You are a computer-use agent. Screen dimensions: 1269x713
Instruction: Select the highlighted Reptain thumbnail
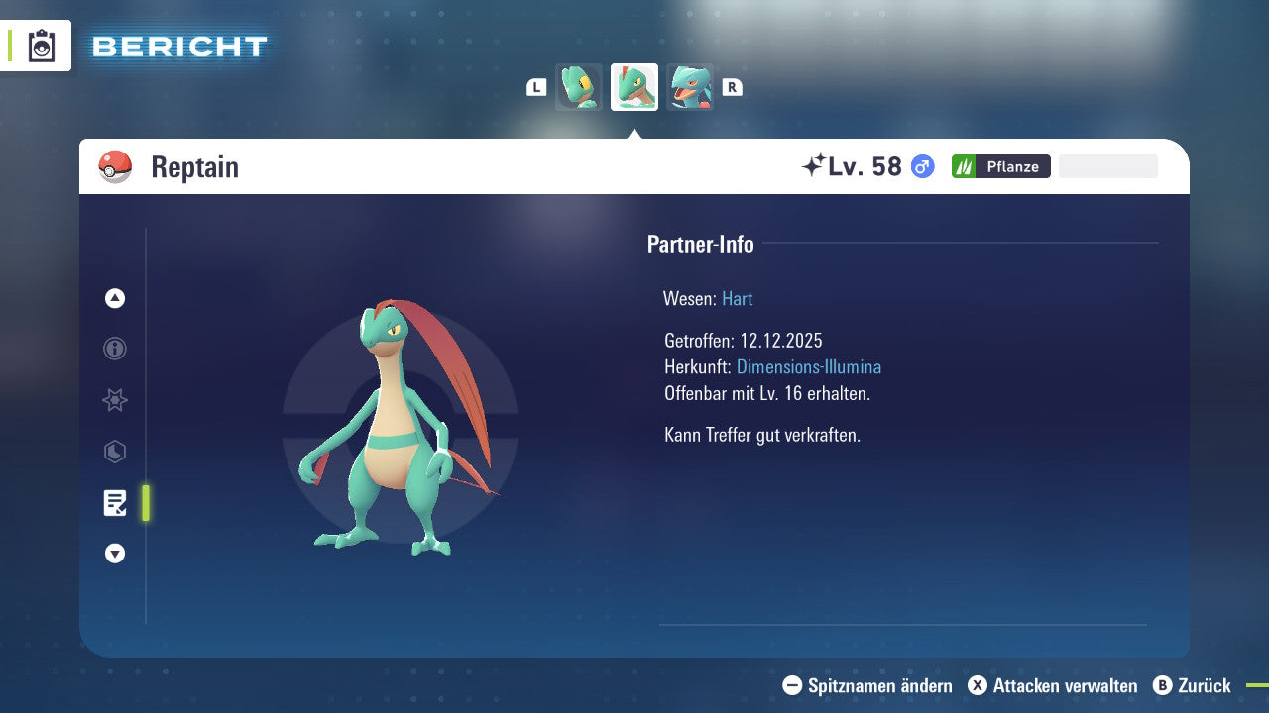tap(634, 87)
